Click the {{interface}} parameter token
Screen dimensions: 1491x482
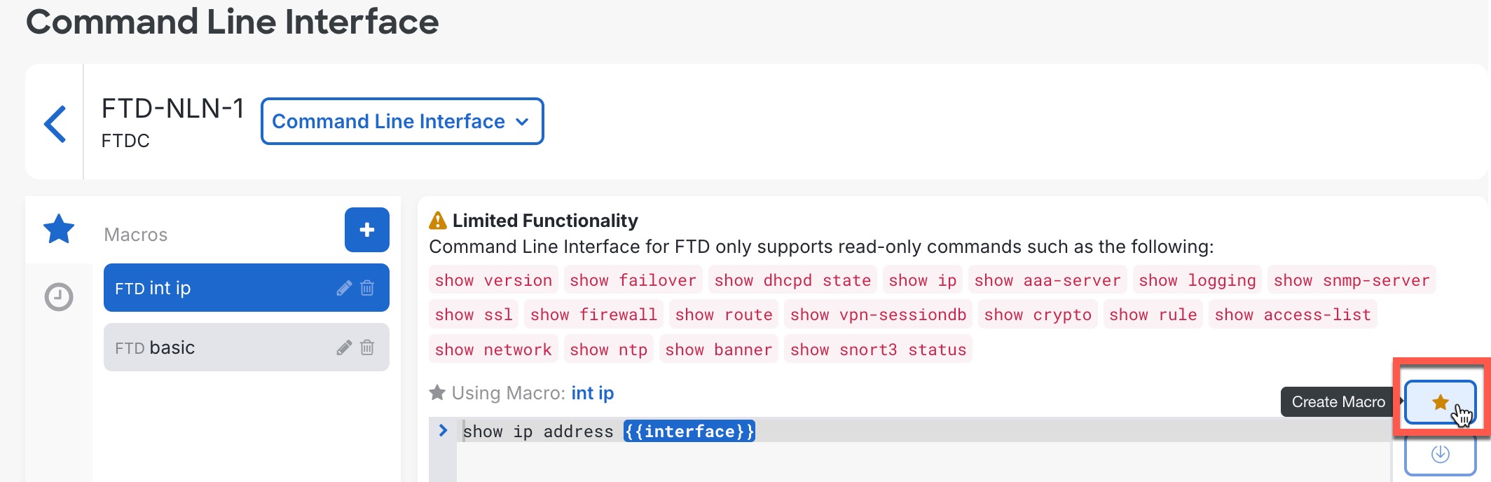689,431
